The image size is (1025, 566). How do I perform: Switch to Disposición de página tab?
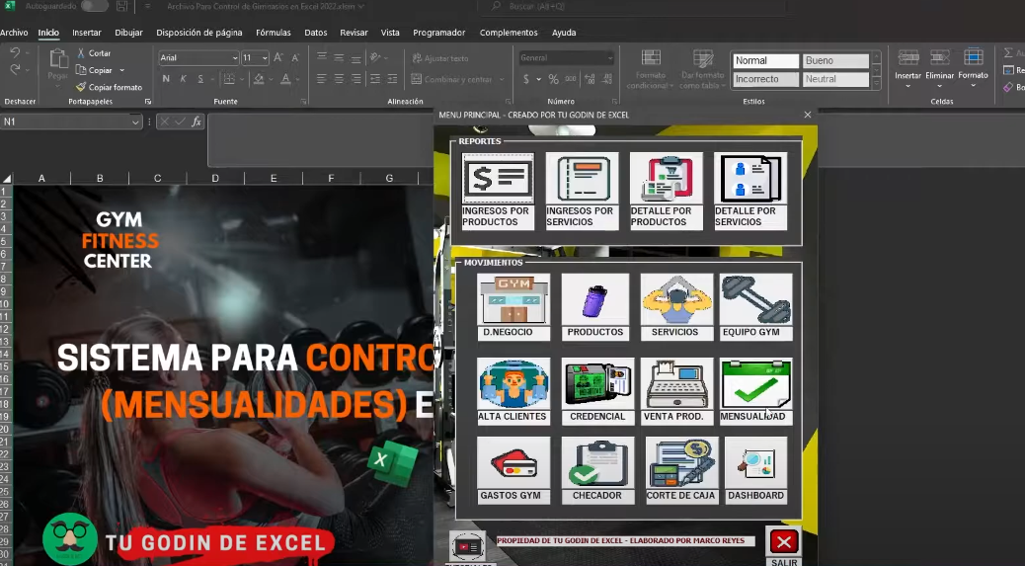click(x=198, y=32)
